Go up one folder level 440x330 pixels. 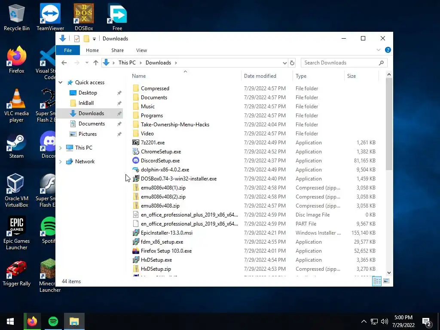(x=96, y=63)
